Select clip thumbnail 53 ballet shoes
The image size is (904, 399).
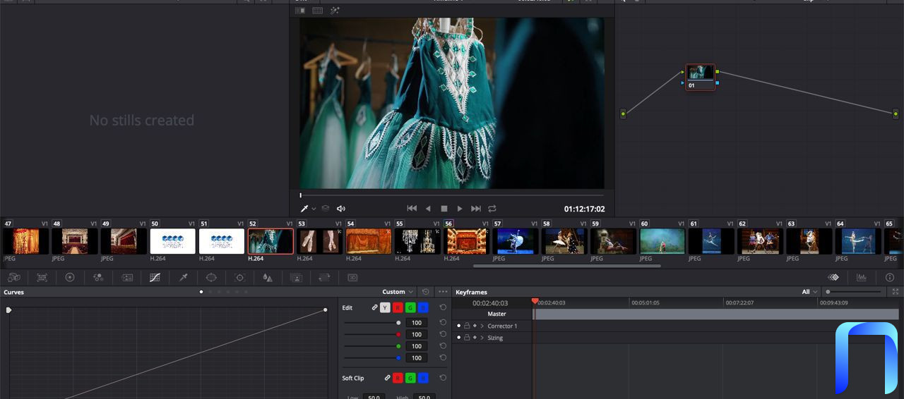coord(320,241)
